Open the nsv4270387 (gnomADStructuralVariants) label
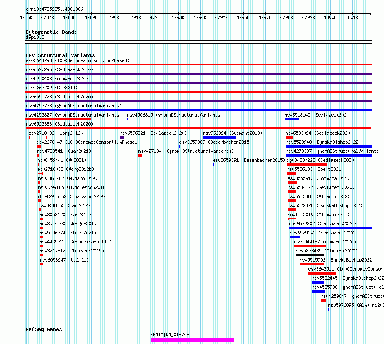The height and width of the screenshot is (344, 384). [x=334, y=151]
